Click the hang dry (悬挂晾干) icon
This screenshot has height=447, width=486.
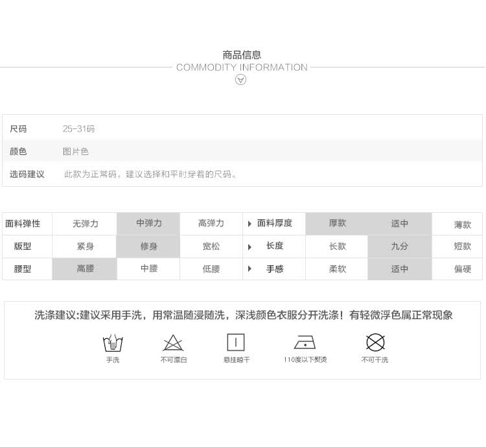pyautogui.click(x=236, y=343)
